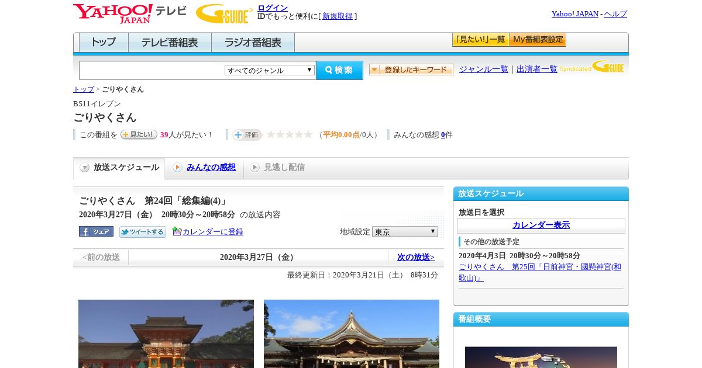Viewport: 702px width, 368px height.
Task: Click the ログイン link
Action: 273,8
